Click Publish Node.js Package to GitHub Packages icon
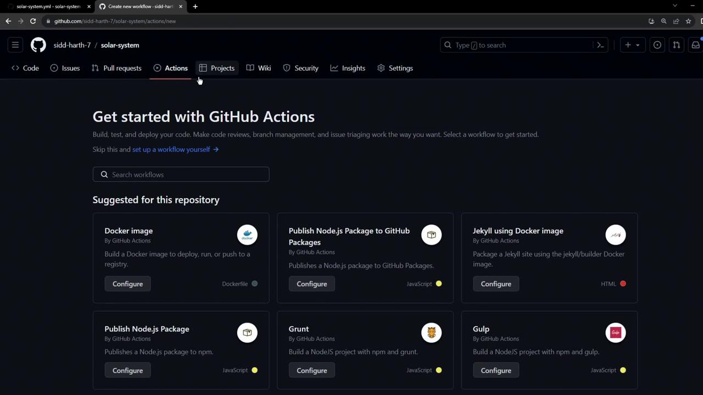Image resolution: width=703 pixels, height=395 pixels. coord(431,235)
